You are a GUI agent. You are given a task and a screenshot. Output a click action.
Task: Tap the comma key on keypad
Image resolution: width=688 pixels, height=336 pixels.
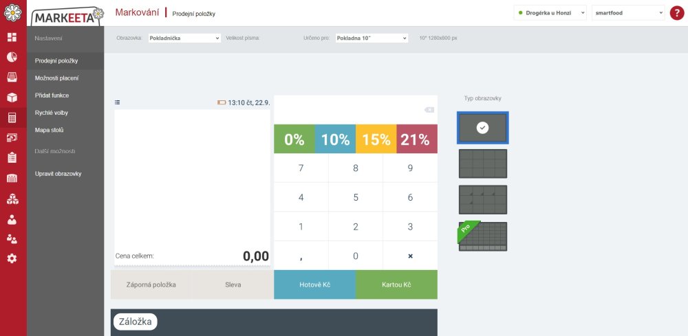tap(301, 256)
